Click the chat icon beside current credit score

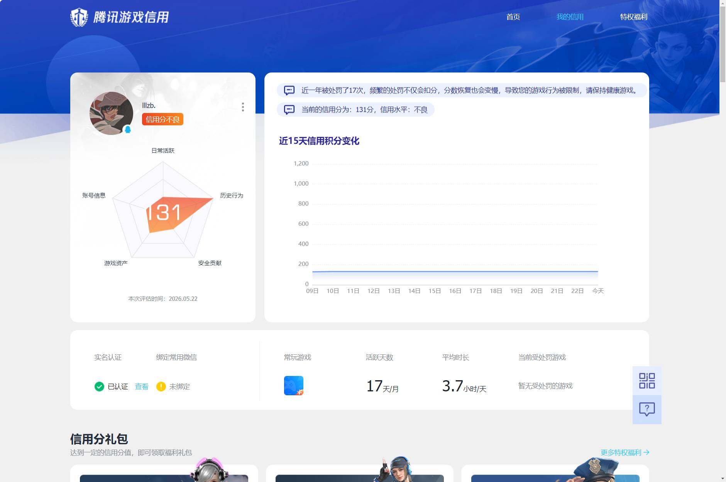click(289, 110)
